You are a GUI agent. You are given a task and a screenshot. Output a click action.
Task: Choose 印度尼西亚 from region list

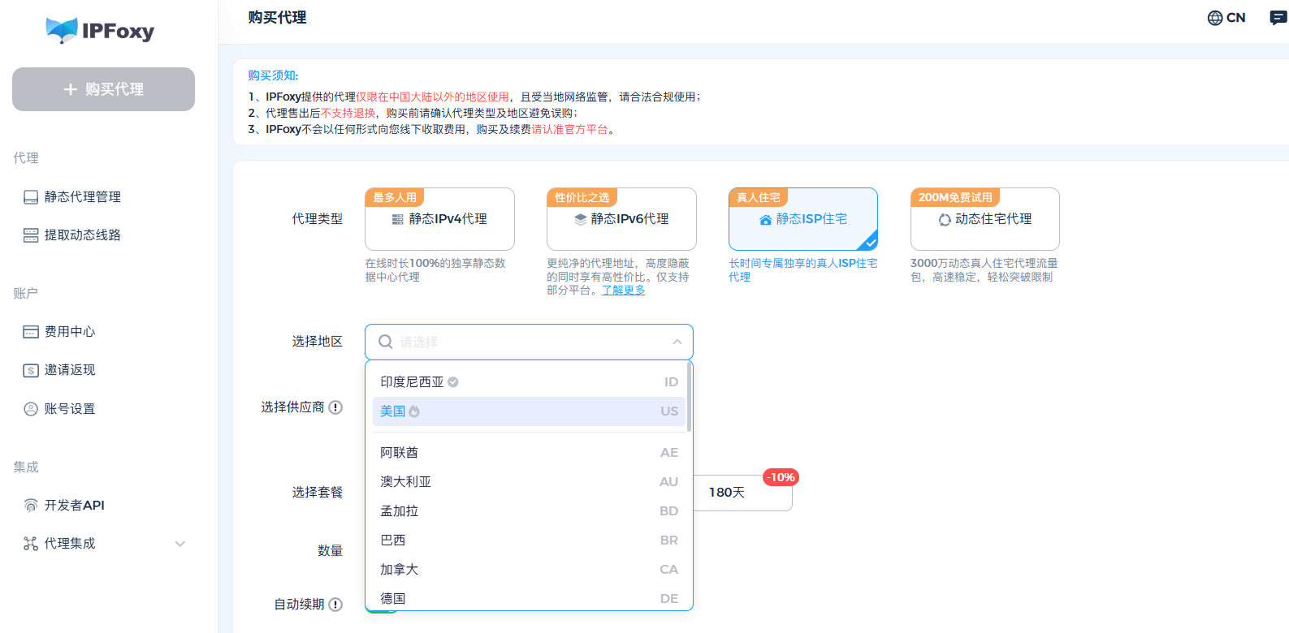coord(529,382)
